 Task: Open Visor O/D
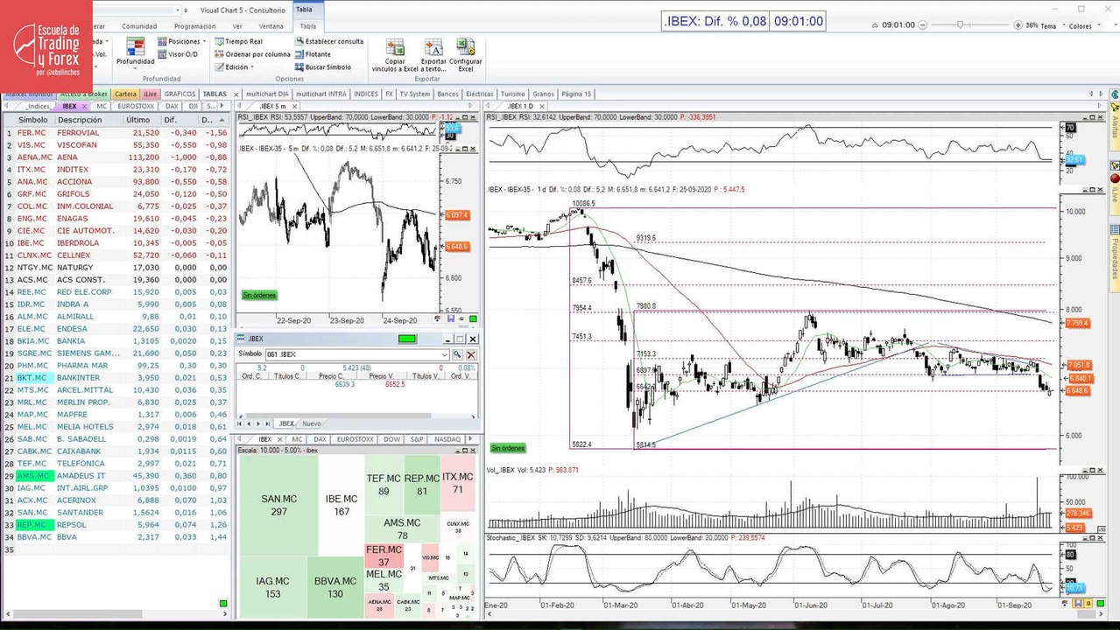[178, 54]
